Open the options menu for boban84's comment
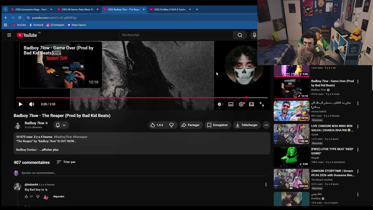373x210 pixels. 266,185
